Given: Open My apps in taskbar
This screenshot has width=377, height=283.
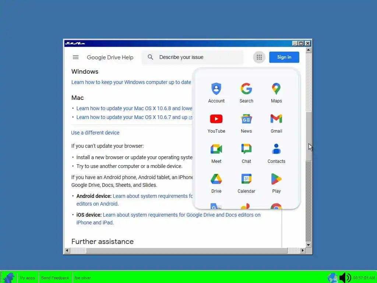Looking at the screenshot, I should 27,278.
